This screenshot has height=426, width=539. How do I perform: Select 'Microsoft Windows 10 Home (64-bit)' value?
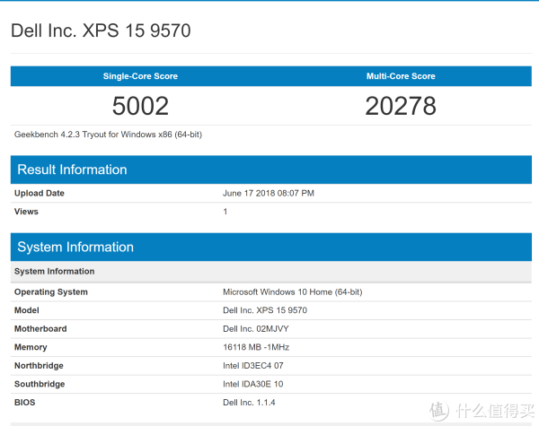coord(293,292)
